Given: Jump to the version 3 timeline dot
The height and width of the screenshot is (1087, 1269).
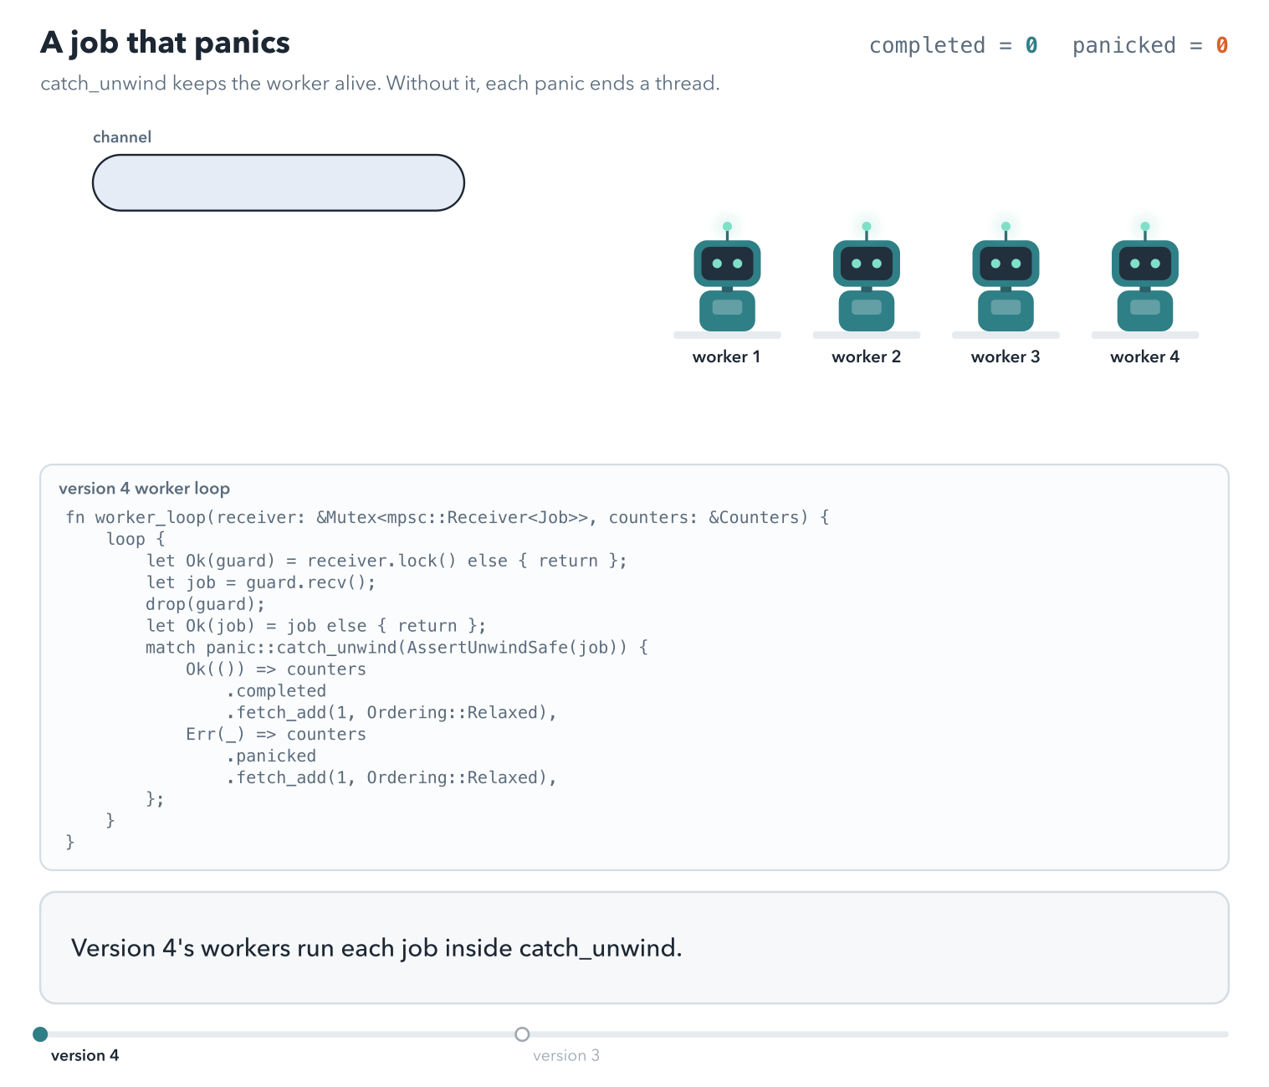Looking at the screenshot, I should coord(522,1034).
